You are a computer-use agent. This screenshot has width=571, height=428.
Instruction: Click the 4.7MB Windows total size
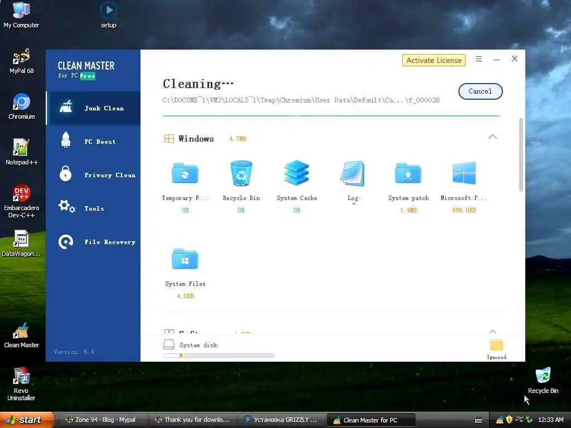click(238, 139)
